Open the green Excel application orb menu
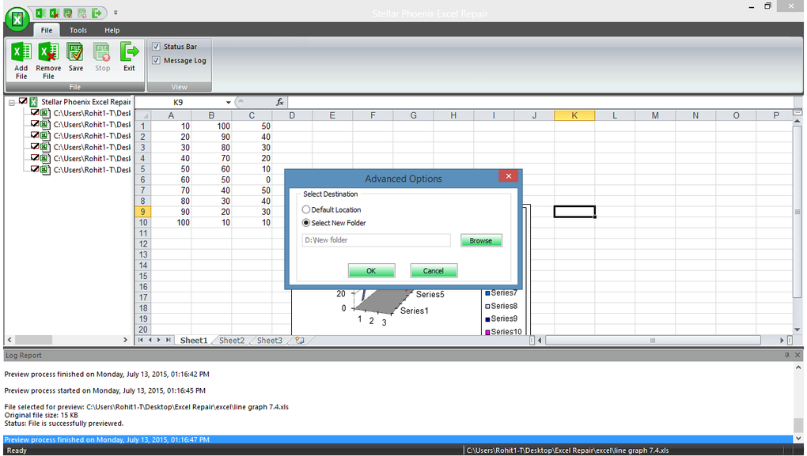 point(17,20)
